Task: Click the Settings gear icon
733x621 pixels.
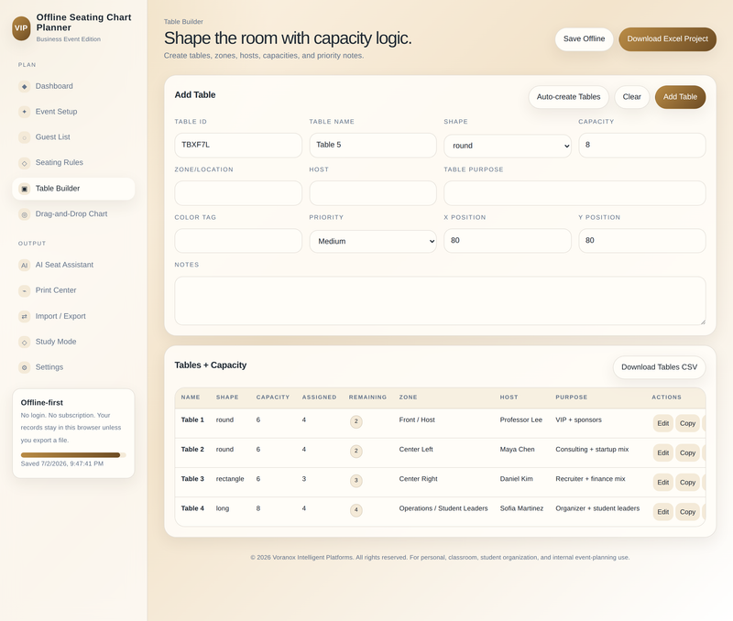Action: point(25,367)
